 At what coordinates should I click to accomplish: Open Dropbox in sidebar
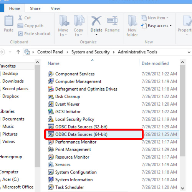tap(10, 96)
